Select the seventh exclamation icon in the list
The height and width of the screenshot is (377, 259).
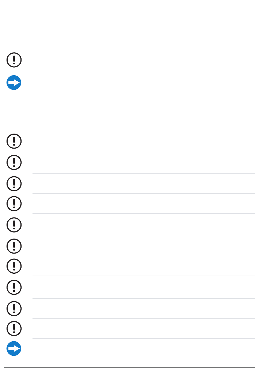14,266
